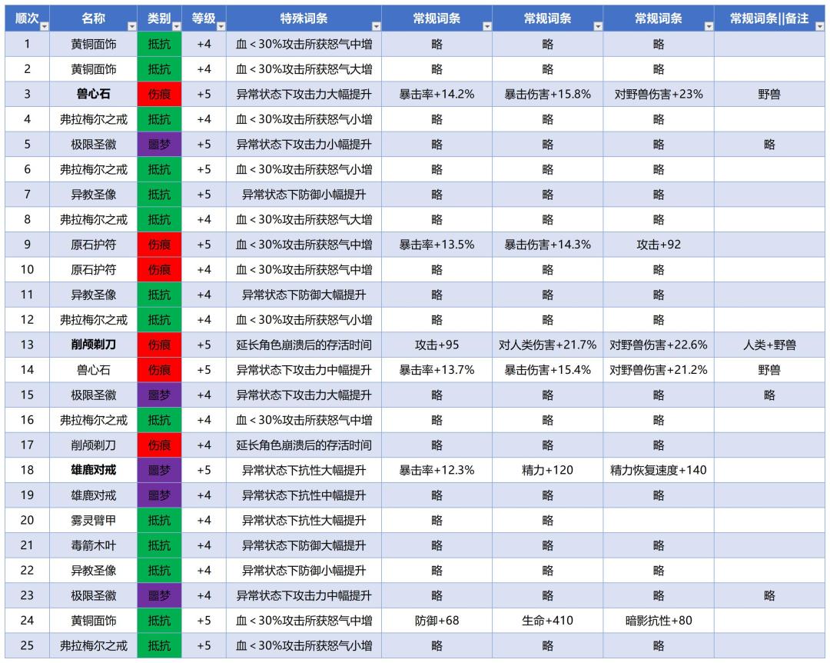Image resolution: width=830 pixels, height=663 pixels.
Task: Open the 顺次 column filter dropdown
Action: click(45, 26)
